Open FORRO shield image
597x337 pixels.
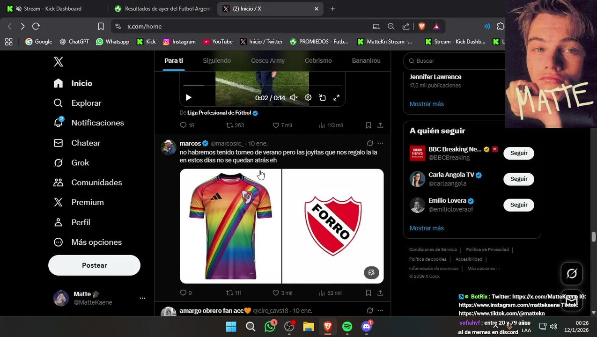(x=333, y=226)
